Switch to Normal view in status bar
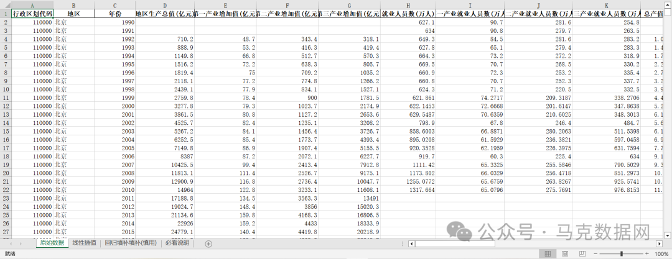This screenshot has height=259, width=672. (x=548, y=254)
